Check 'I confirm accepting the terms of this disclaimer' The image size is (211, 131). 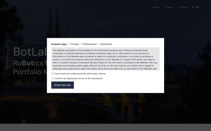[52, 78]
